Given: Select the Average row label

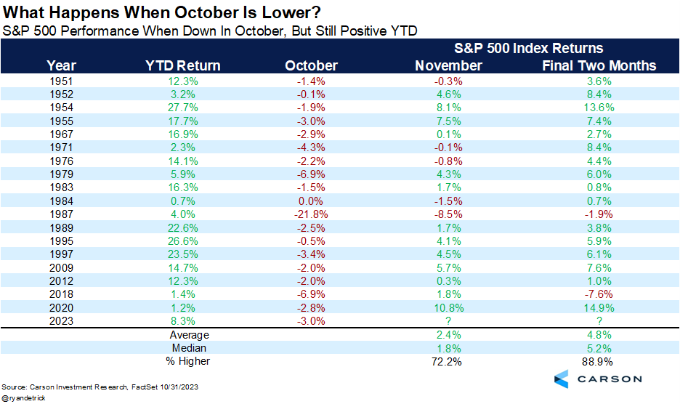Looking at the screenshot, I should pyautogui.click(x=190, y=335).
